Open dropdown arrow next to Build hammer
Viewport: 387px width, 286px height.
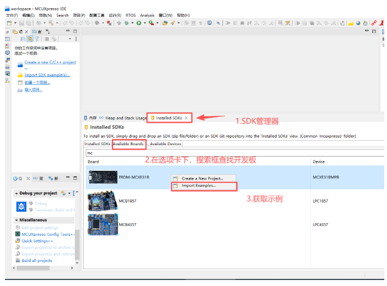[x=57, y=23]
